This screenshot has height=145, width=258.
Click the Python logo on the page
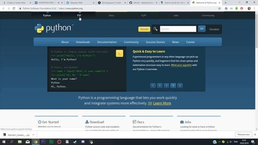[x=54, y=28]
